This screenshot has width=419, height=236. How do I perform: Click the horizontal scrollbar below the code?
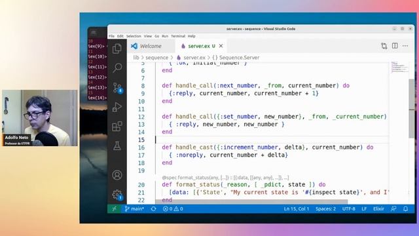251,201
